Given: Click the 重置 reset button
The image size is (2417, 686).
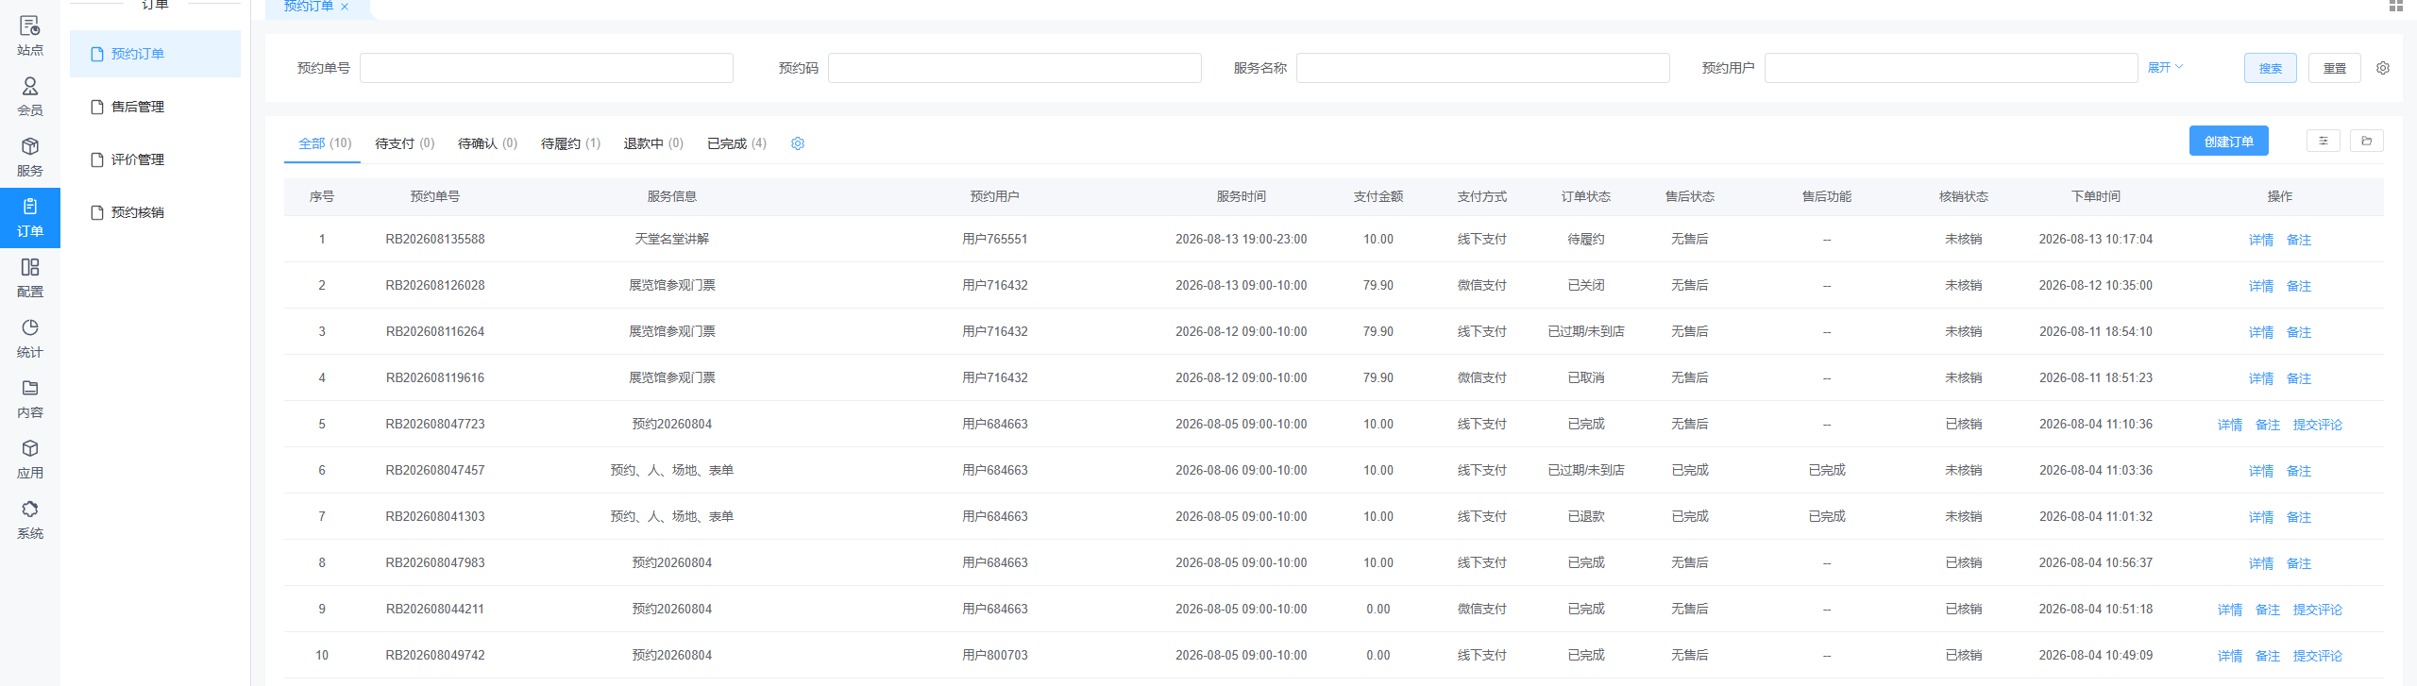Looking at the screenshot, I should [x=2335, y=68].
